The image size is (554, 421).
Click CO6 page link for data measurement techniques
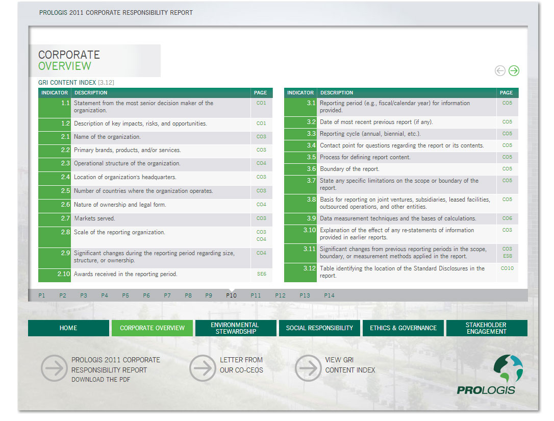[x=507, y=218]
